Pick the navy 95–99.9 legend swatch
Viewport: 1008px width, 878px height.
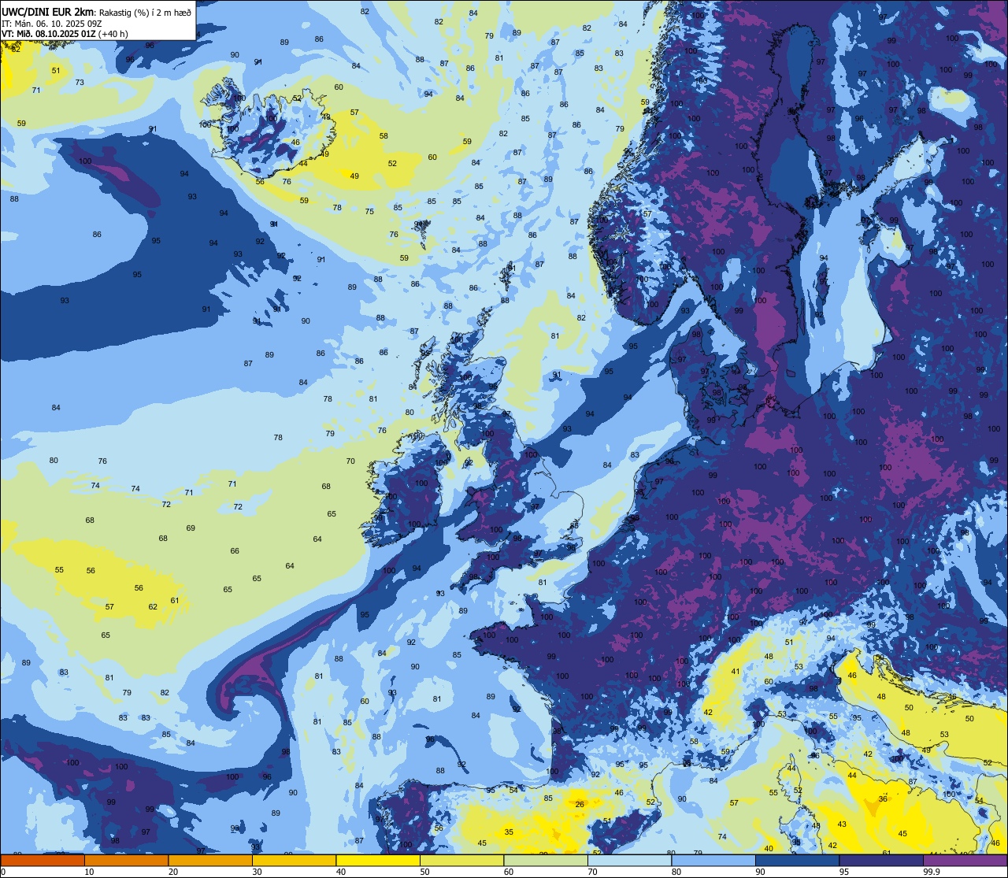(881, 860)
